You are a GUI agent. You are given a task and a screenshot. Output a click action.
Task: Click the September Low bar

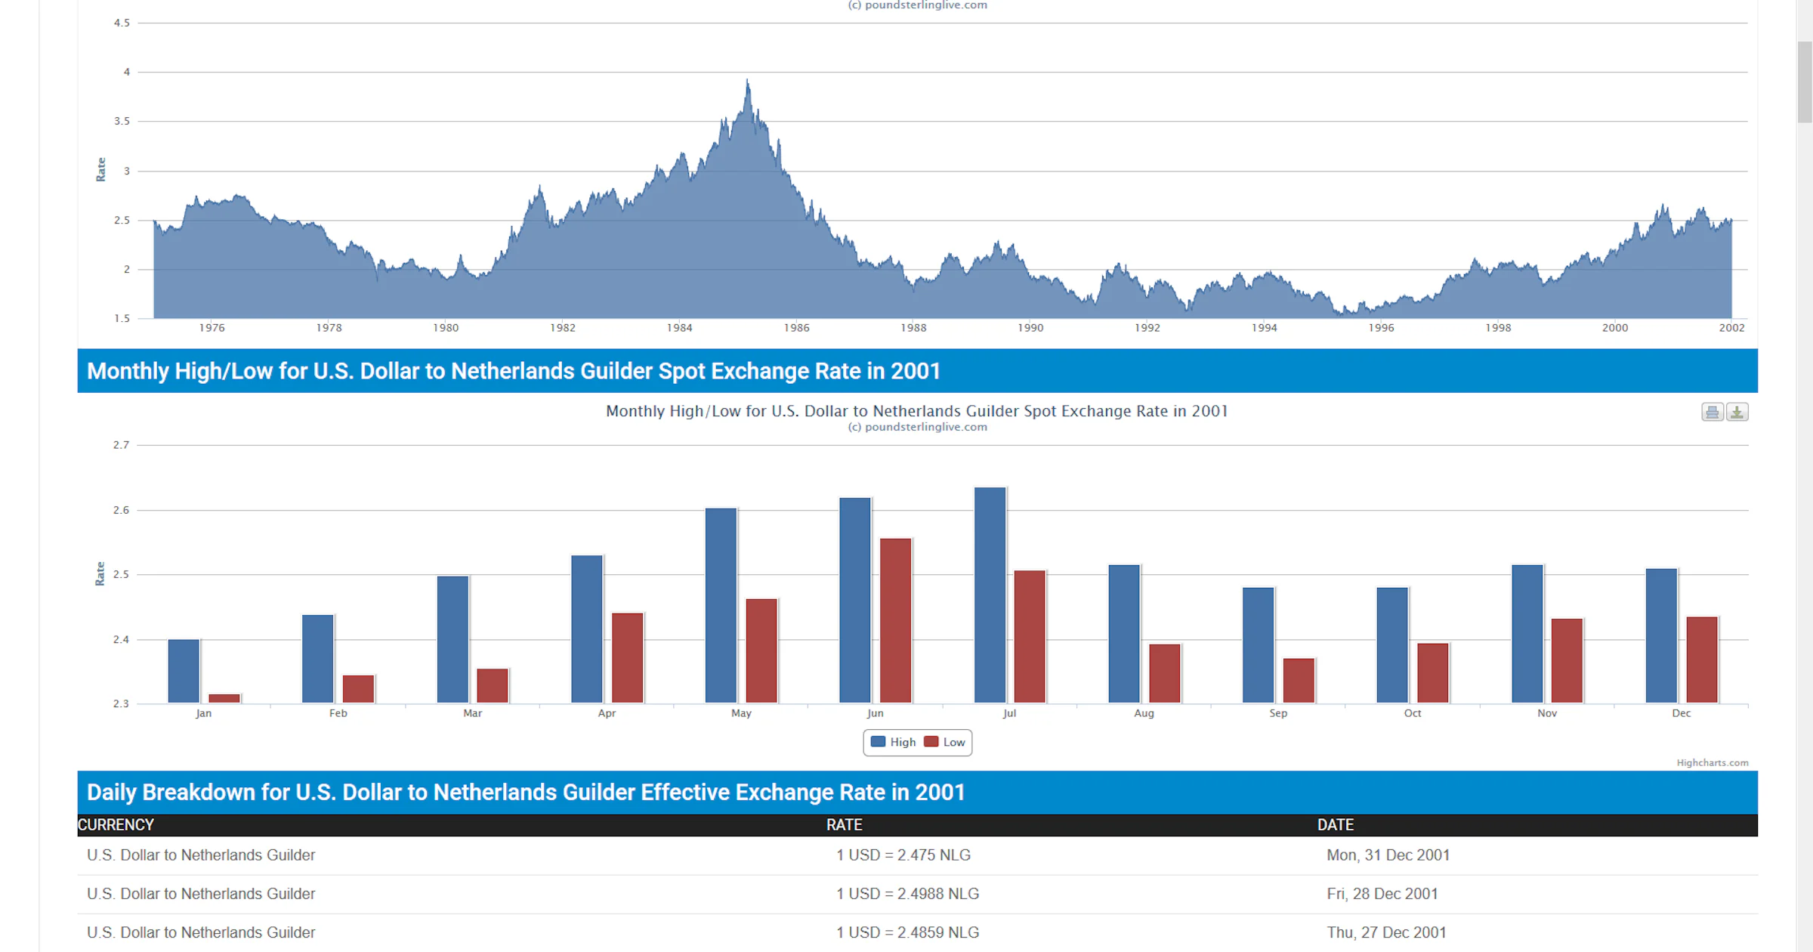(1299, 681)
